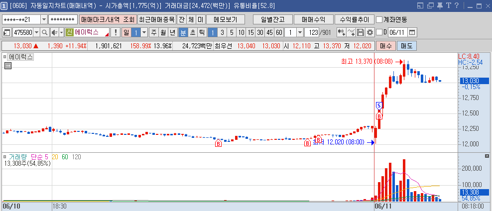This screenshot has height=211, width=492.
Task: Open the help question mark icon
Action: tap(457, 5)
